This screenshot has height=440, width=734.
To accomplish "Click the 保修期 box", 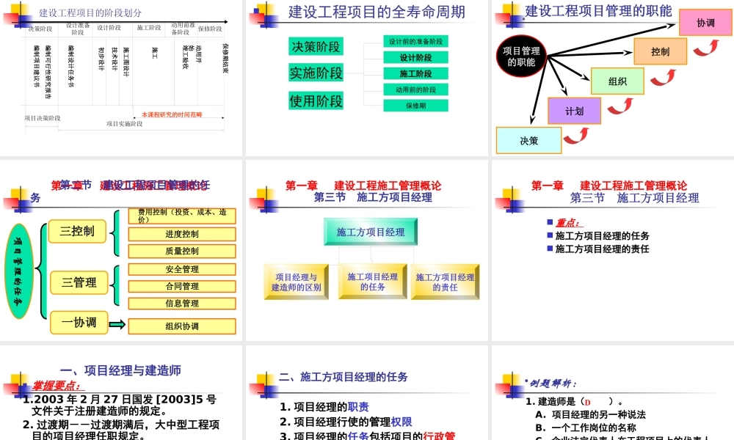I will click(415, 106).
